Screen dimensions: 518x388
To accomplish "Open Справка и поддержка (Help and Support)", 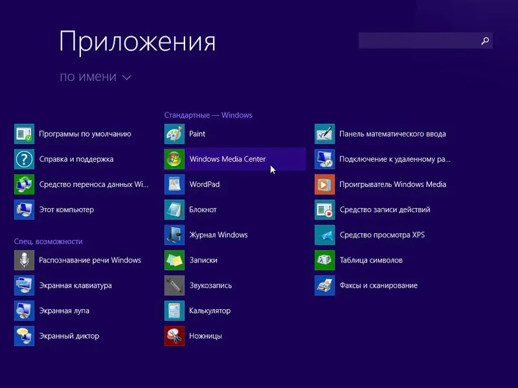I will (x=76, y=159).
